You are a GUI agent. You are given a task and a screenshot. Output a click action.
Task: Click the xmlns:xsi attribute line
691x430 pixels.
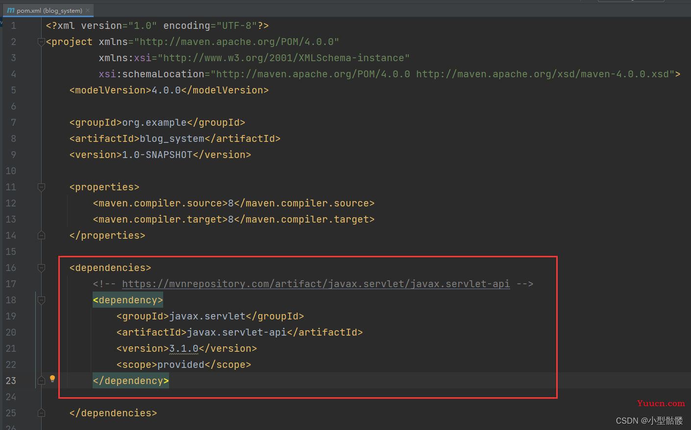(254, 58)
